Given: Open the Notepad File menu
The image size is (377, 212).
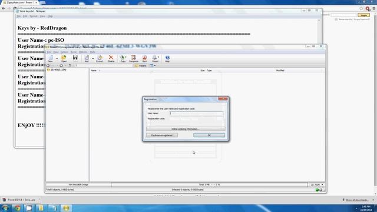Looking at the screenshot, I should pyautogui.click(x=18, y=16).
